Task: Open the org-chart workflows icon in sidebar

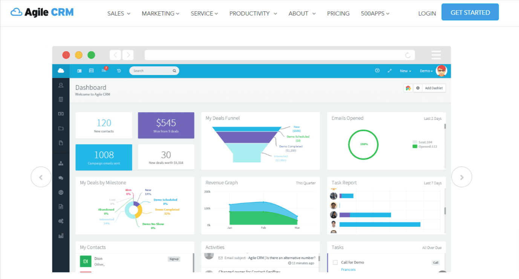Action: pos(61,163)
